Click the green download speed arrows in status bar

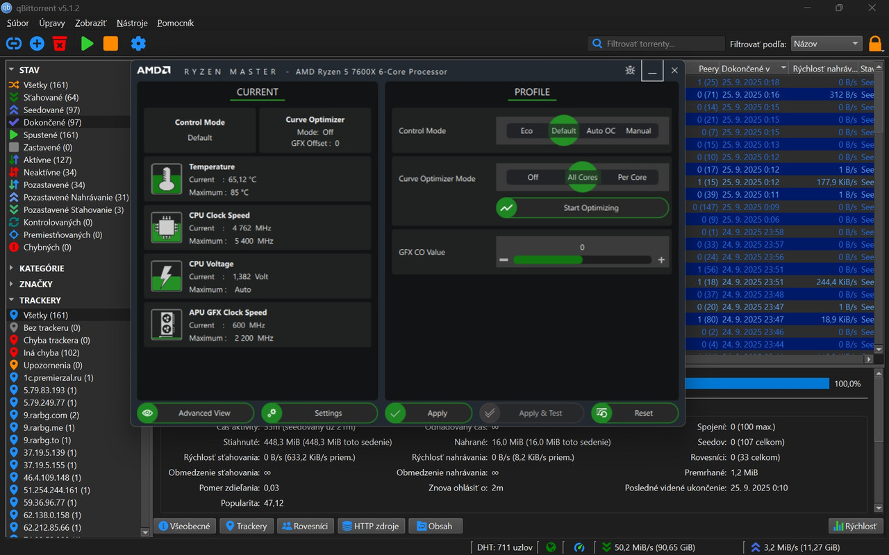(607, 547)
